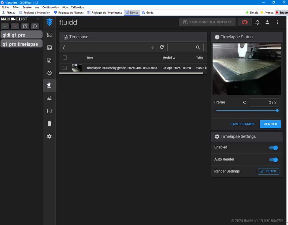The width and height of the screenshot is (288, 225).
Task: Open the Configuration braces sidebar icon
Action: click(49, 111)
